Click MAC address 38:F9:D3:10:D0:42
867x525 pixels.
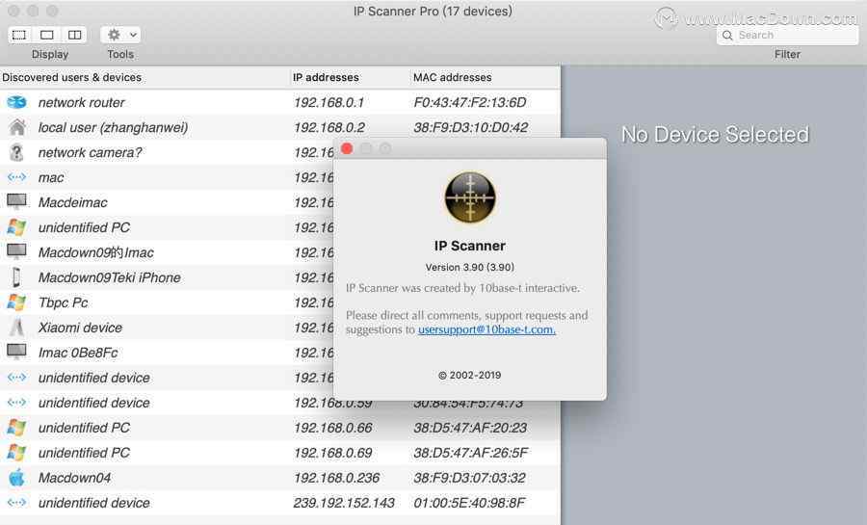tap(470, 127)
